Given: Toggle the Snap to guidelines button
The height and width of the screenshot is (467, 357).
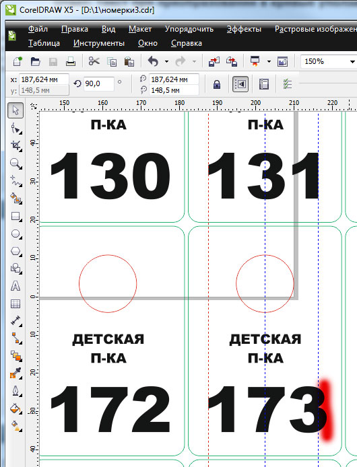Looking at the screenshot, I should (x=240, y=84).
